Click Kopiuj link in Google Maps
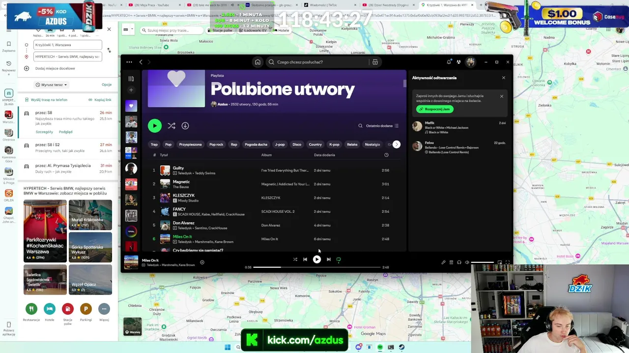The image size is (629, 353). coord(100,100)
